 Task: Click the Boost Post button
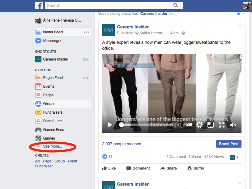229,144
